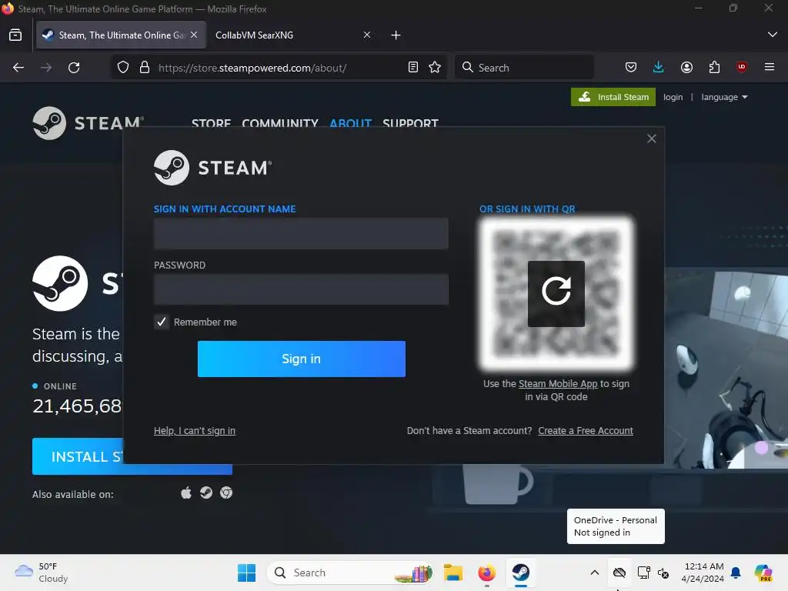Show hidden system tray icons chevron

(595, 573)
